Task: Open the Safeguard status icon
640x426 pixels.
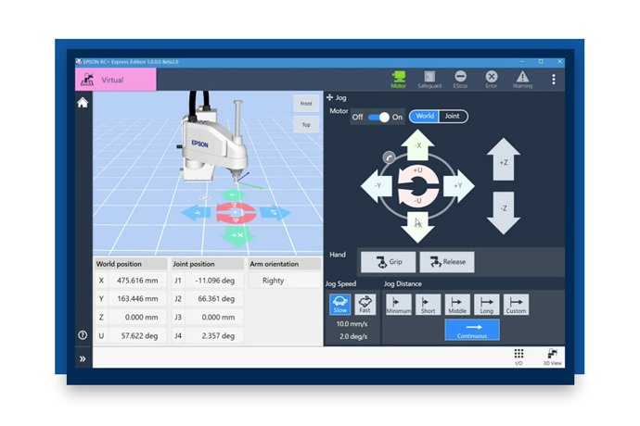Action: 429,80
